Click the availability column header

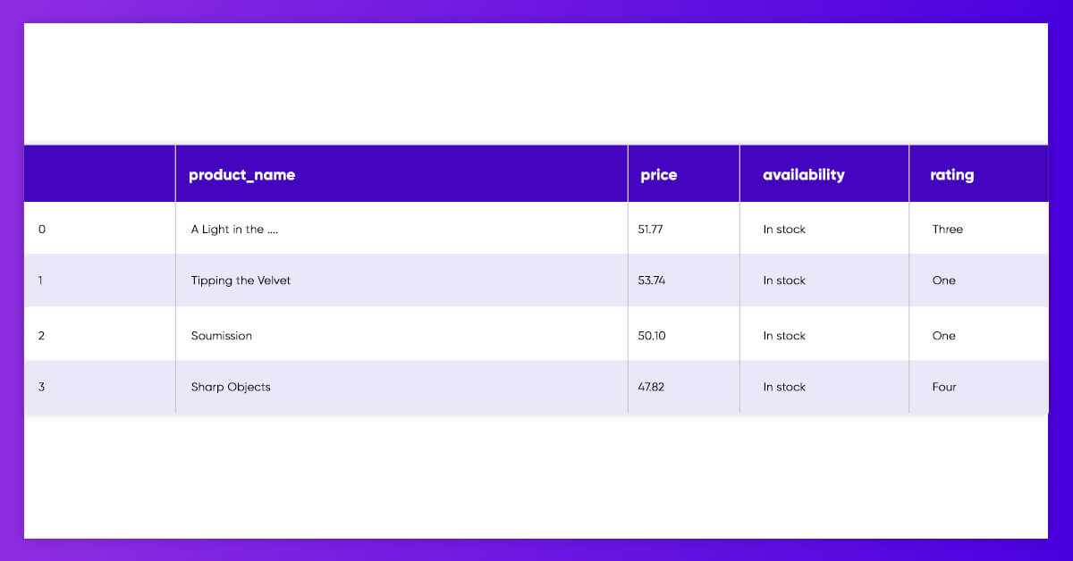824,174
